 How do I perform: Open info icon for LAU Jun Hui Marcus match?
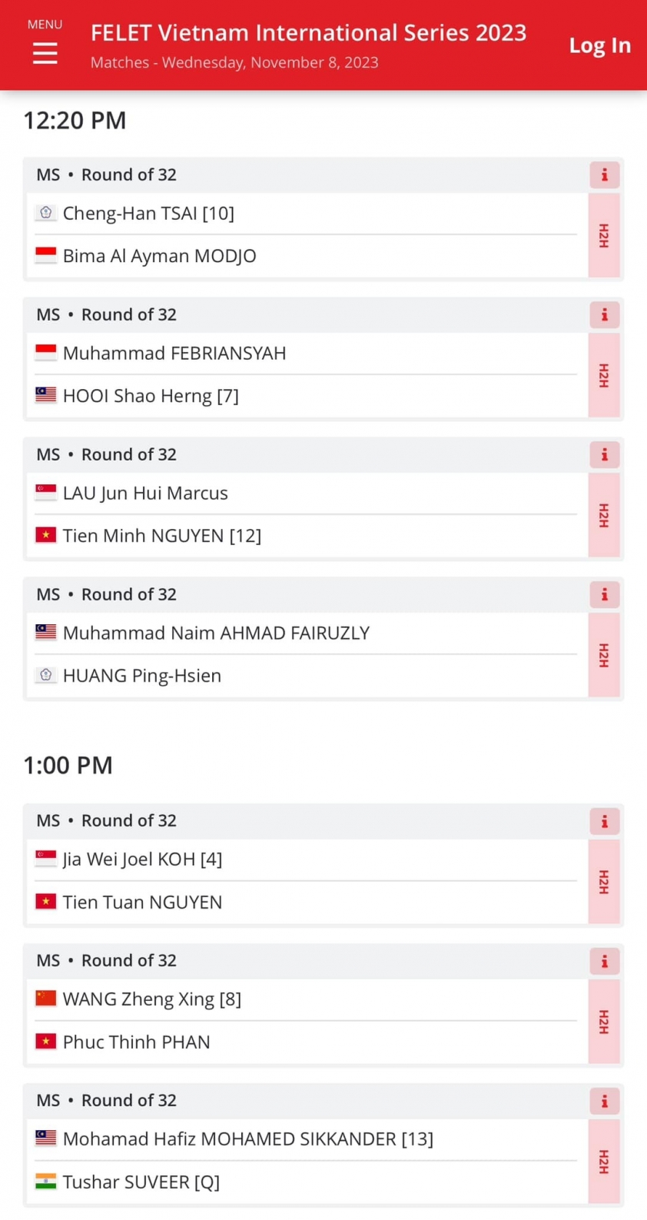click(x=604, y=455)
